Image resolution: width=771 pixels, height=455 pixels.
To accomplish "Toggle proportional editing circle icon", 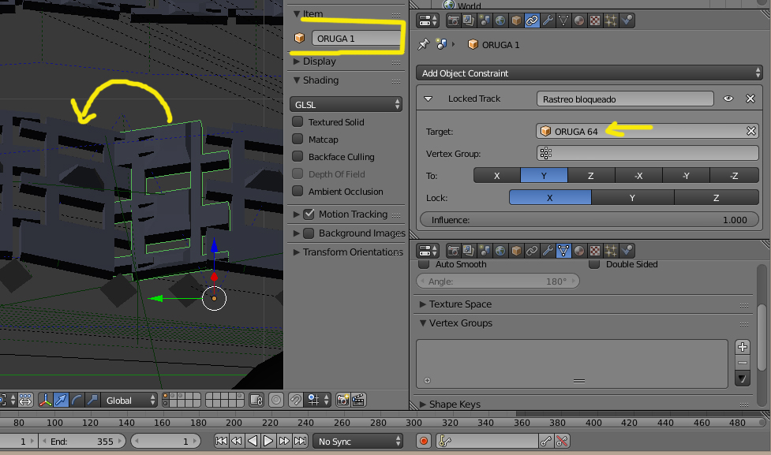I will click(x=276, y=400).
